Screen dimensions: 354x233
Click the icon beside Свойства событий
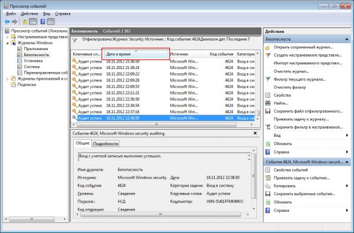268,170
